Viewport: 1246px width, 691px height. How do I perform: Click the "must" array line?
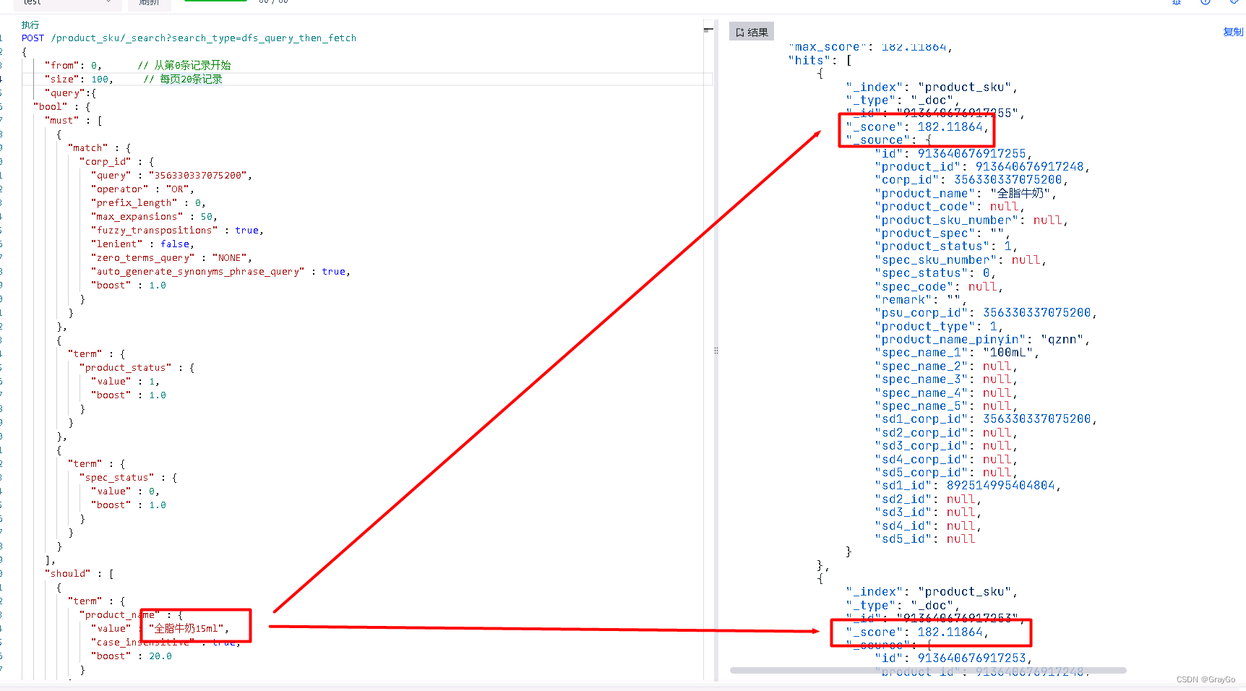73,120
